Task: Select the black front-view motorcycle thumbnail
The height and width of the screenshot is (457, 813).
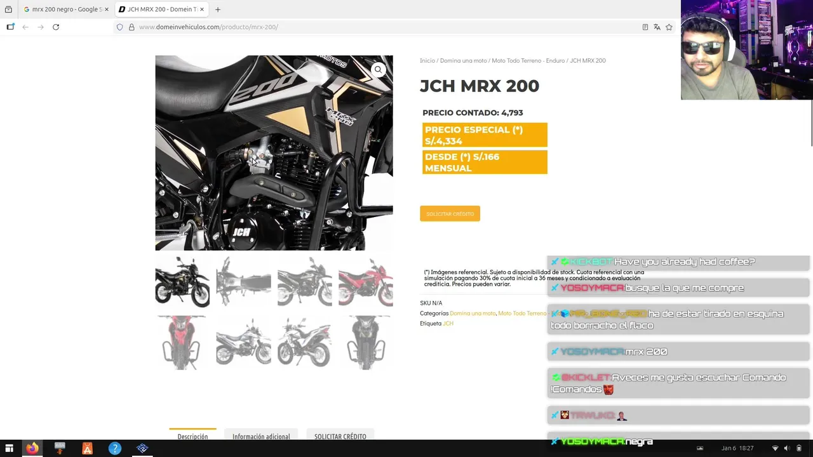Action: coord(366,343)
